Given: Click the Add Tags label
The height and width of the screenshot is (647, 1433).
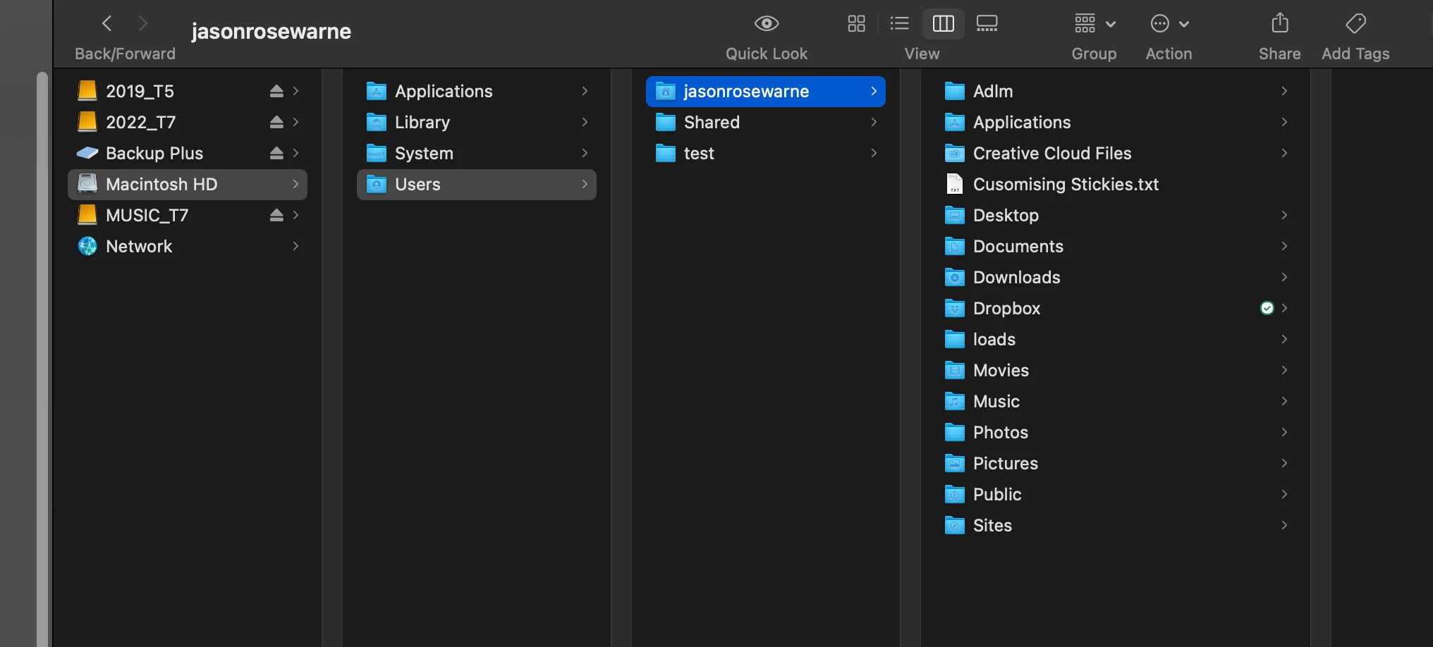Looking at the screenshot, I should click(x=1355, y=54).
